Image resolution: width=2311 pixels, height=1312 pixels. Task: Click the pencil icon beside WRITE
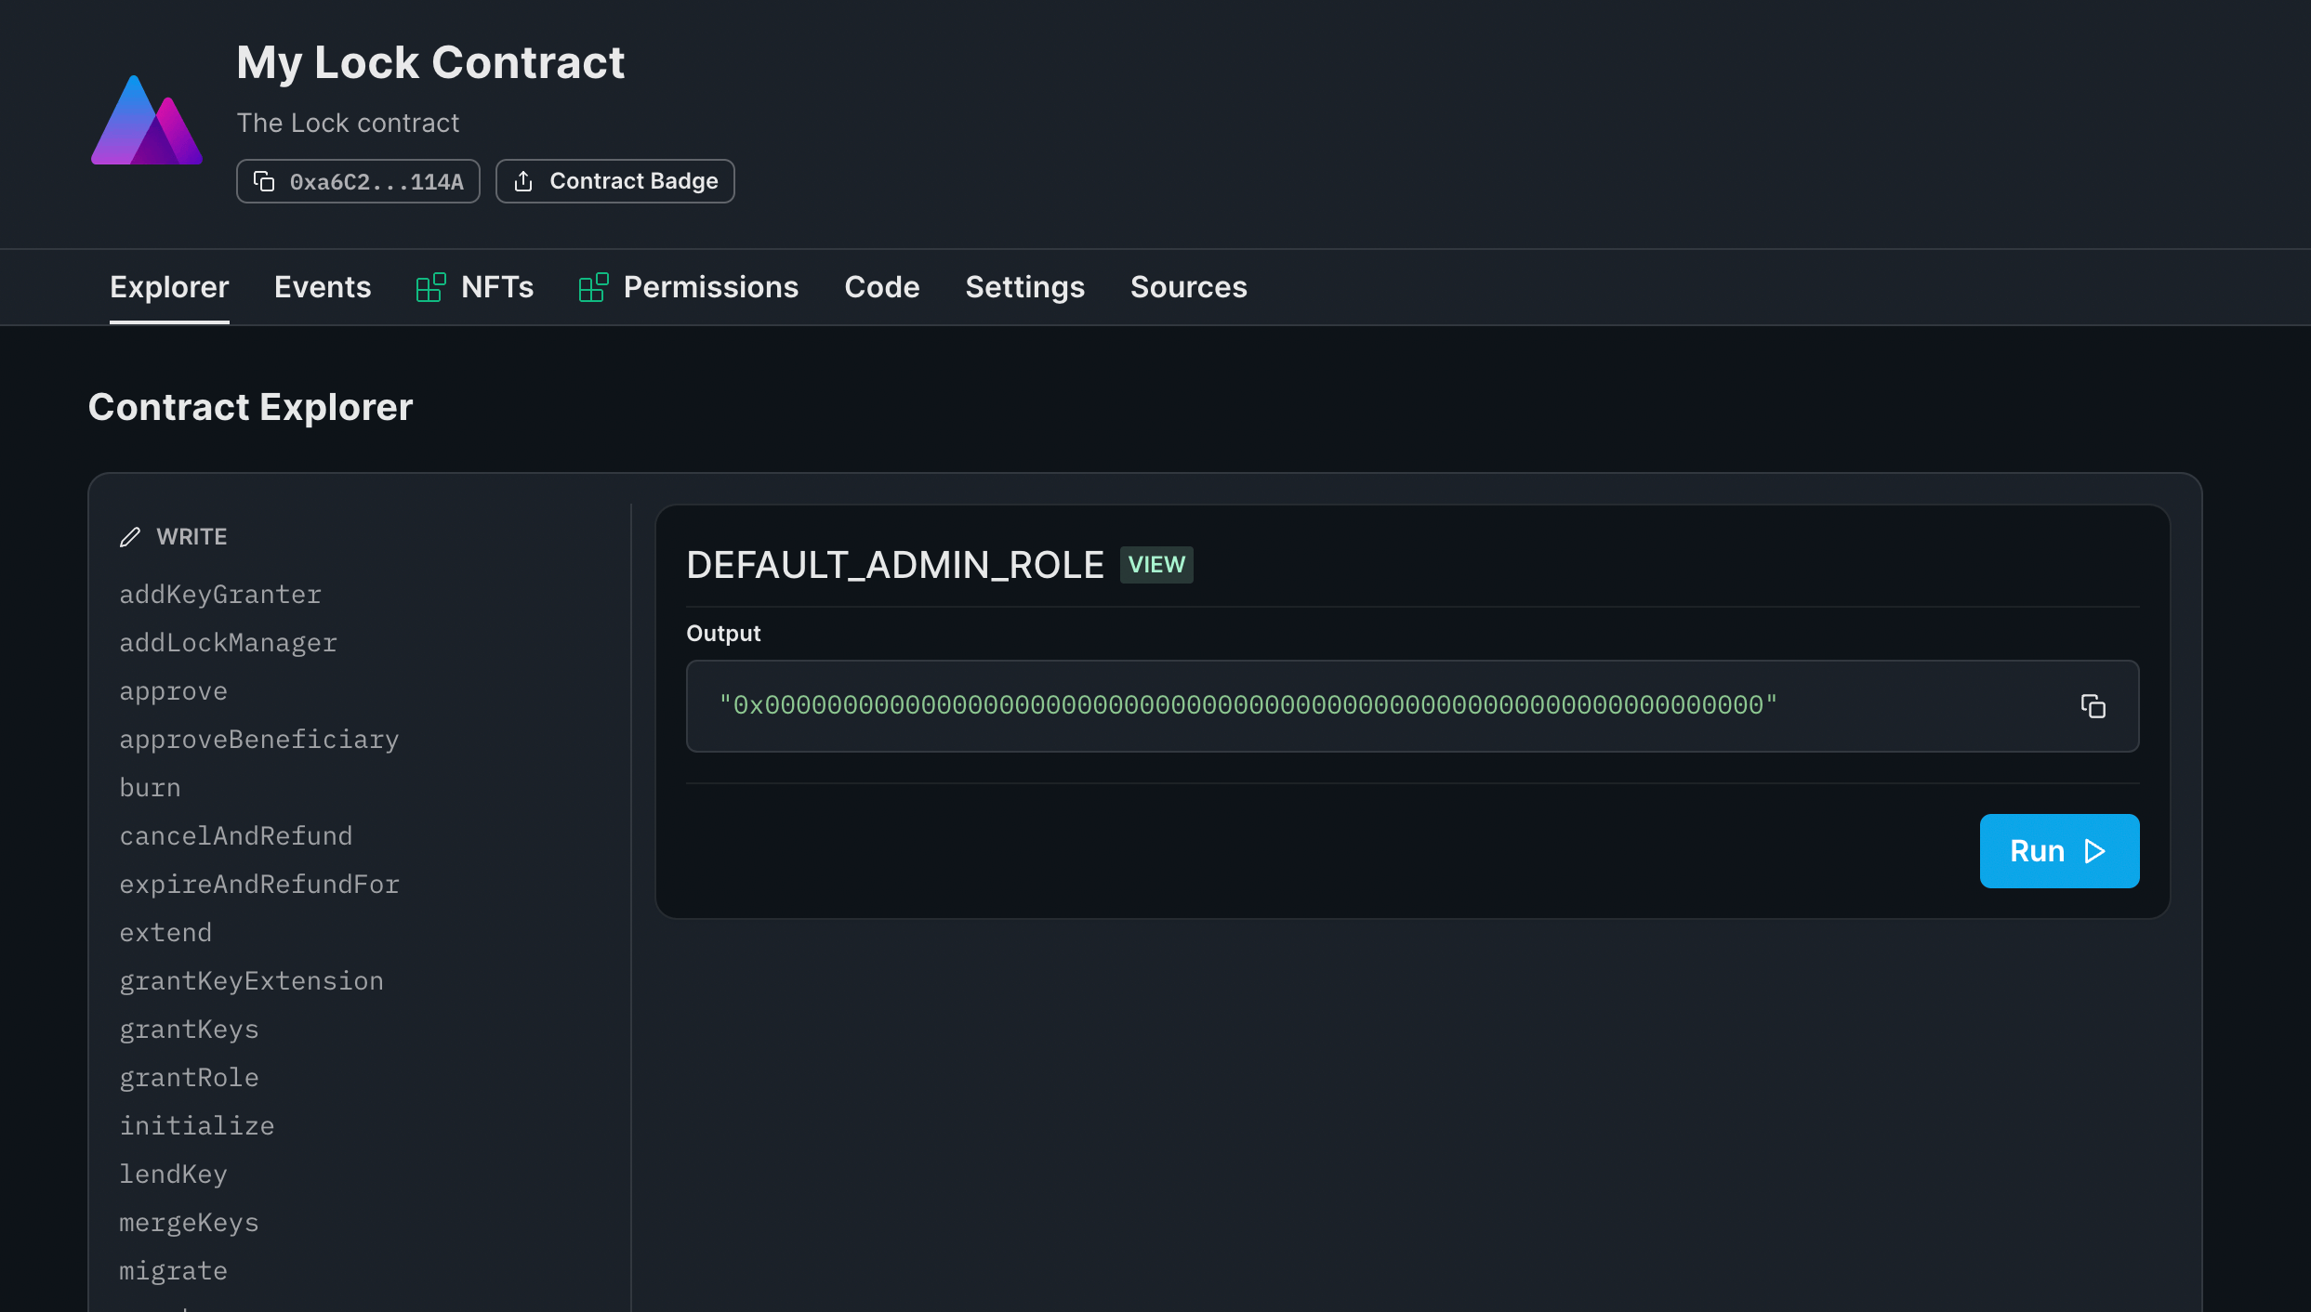[130, 536]
